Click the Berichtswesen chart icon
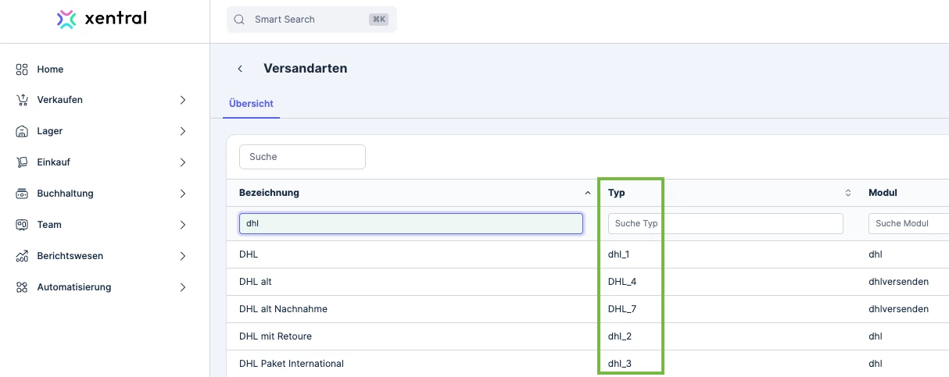This screenshot has width=949, height=377. tap(22, 256)
